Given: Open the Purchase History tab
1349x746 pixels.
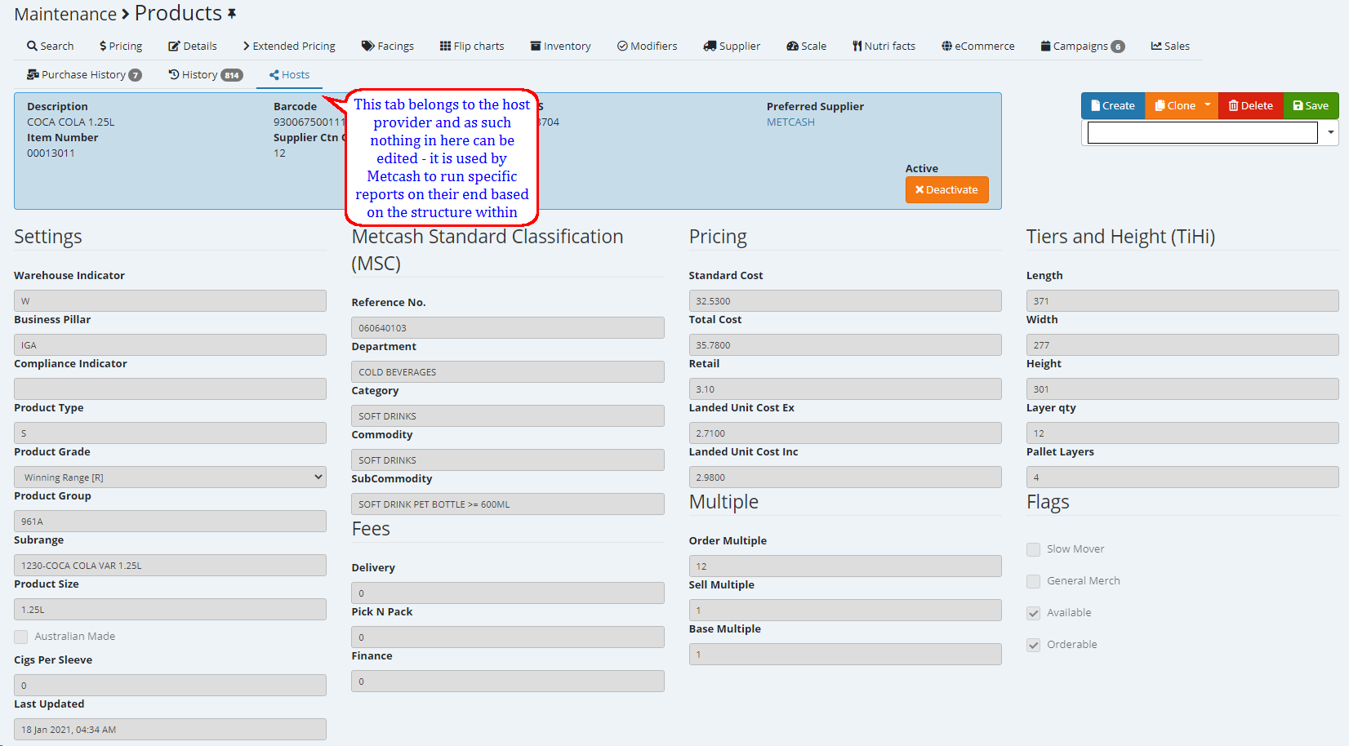Looking at the screenshot, I should [84, 75].
